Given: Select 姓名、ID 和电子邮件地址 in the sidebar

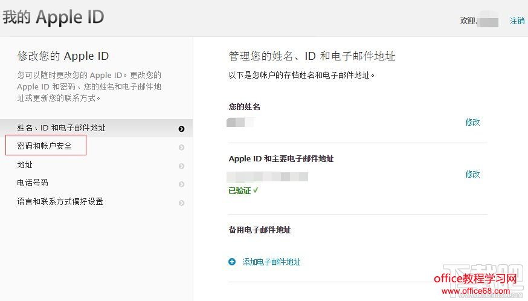Looking at the screenshot, I should [x=61, y=128].
